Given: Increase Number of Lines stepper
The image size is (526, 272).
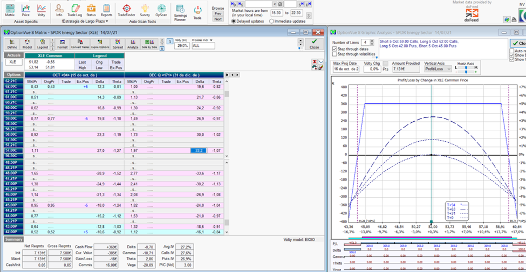Looking at the screenshot, I should [x=372, y=41].
